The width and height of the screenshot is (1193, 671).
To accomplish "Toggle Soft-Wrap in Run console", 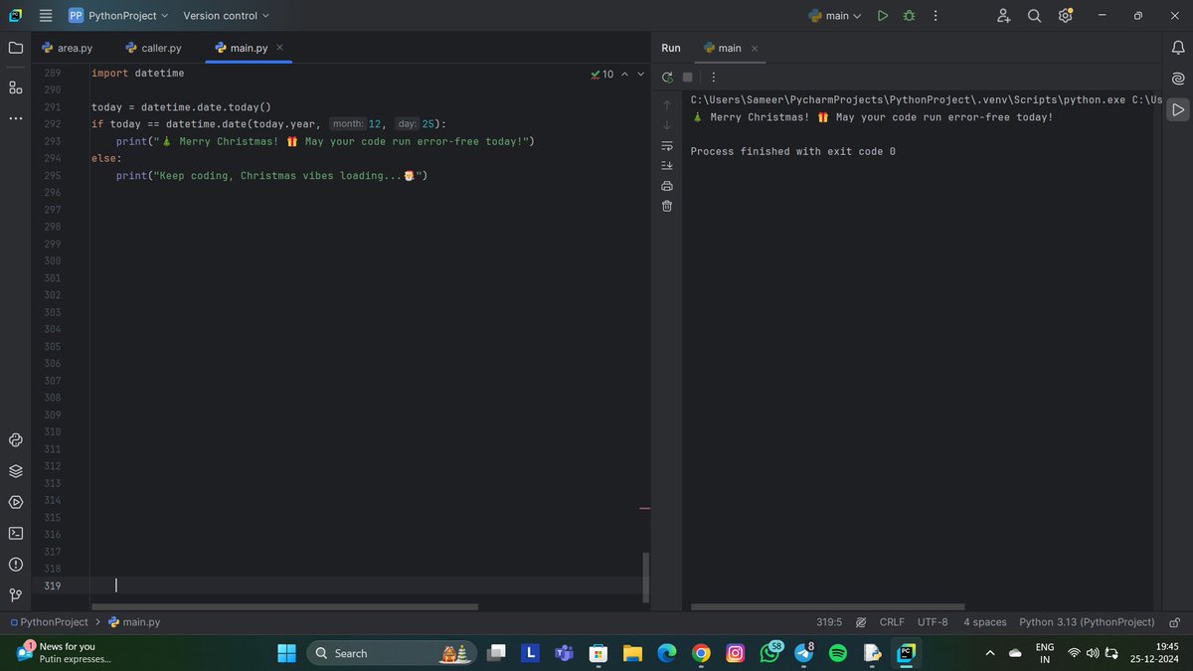I will (x=667, y=145).
